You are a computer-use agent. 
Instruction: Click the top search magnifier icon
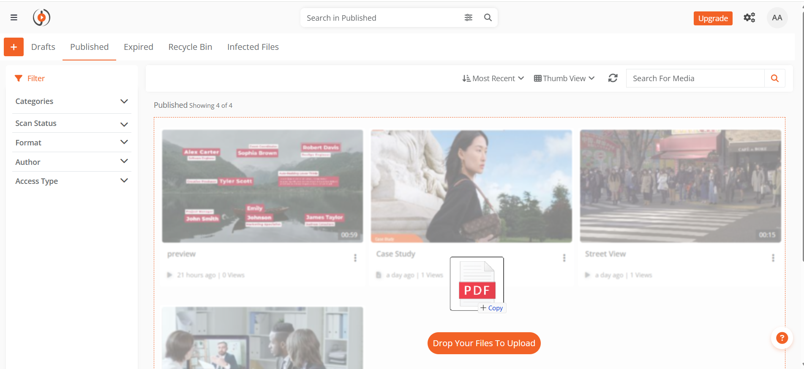click(488, 18)
